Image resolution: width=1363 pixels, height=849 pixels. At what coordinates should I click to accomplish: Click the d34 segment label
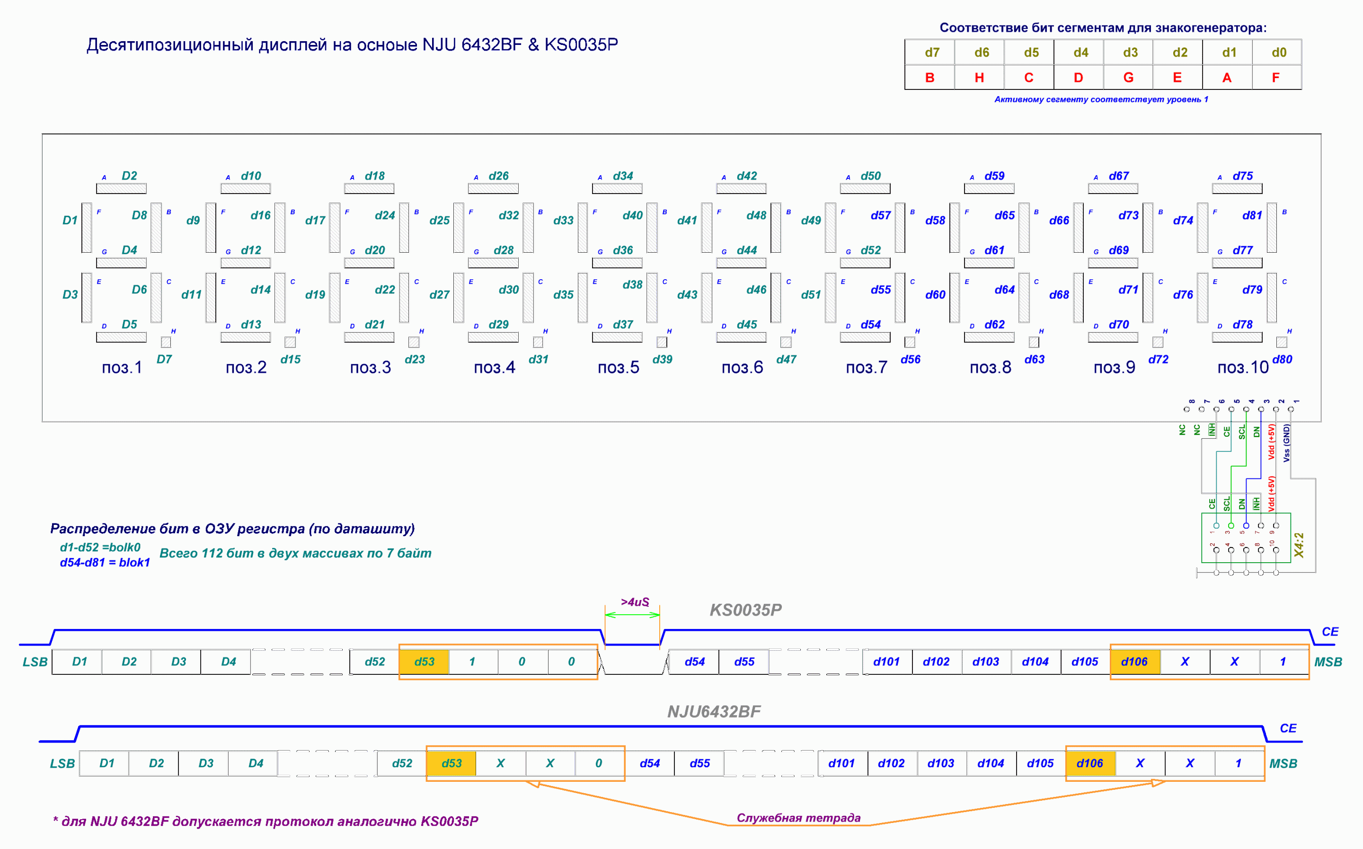click(623, 176)
